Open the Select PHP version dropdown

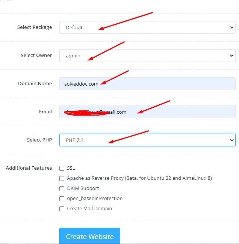[x=147, y=140]
